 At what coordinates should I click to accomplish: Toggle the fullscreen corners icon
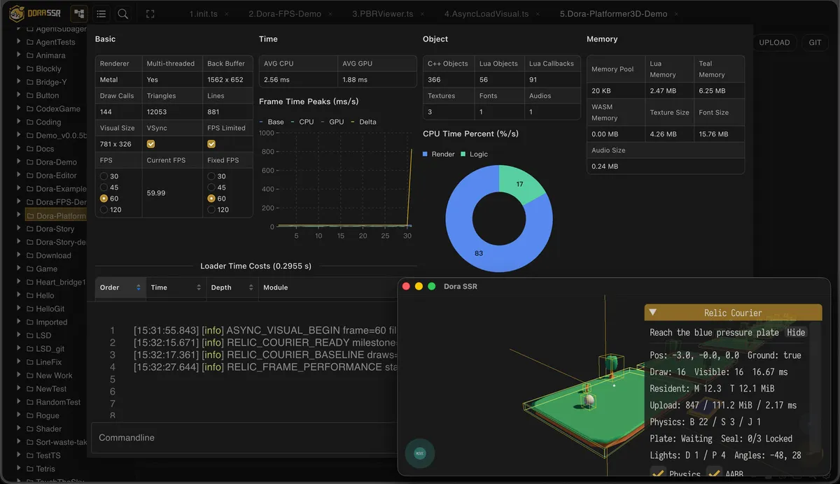[x=150, y=13]
